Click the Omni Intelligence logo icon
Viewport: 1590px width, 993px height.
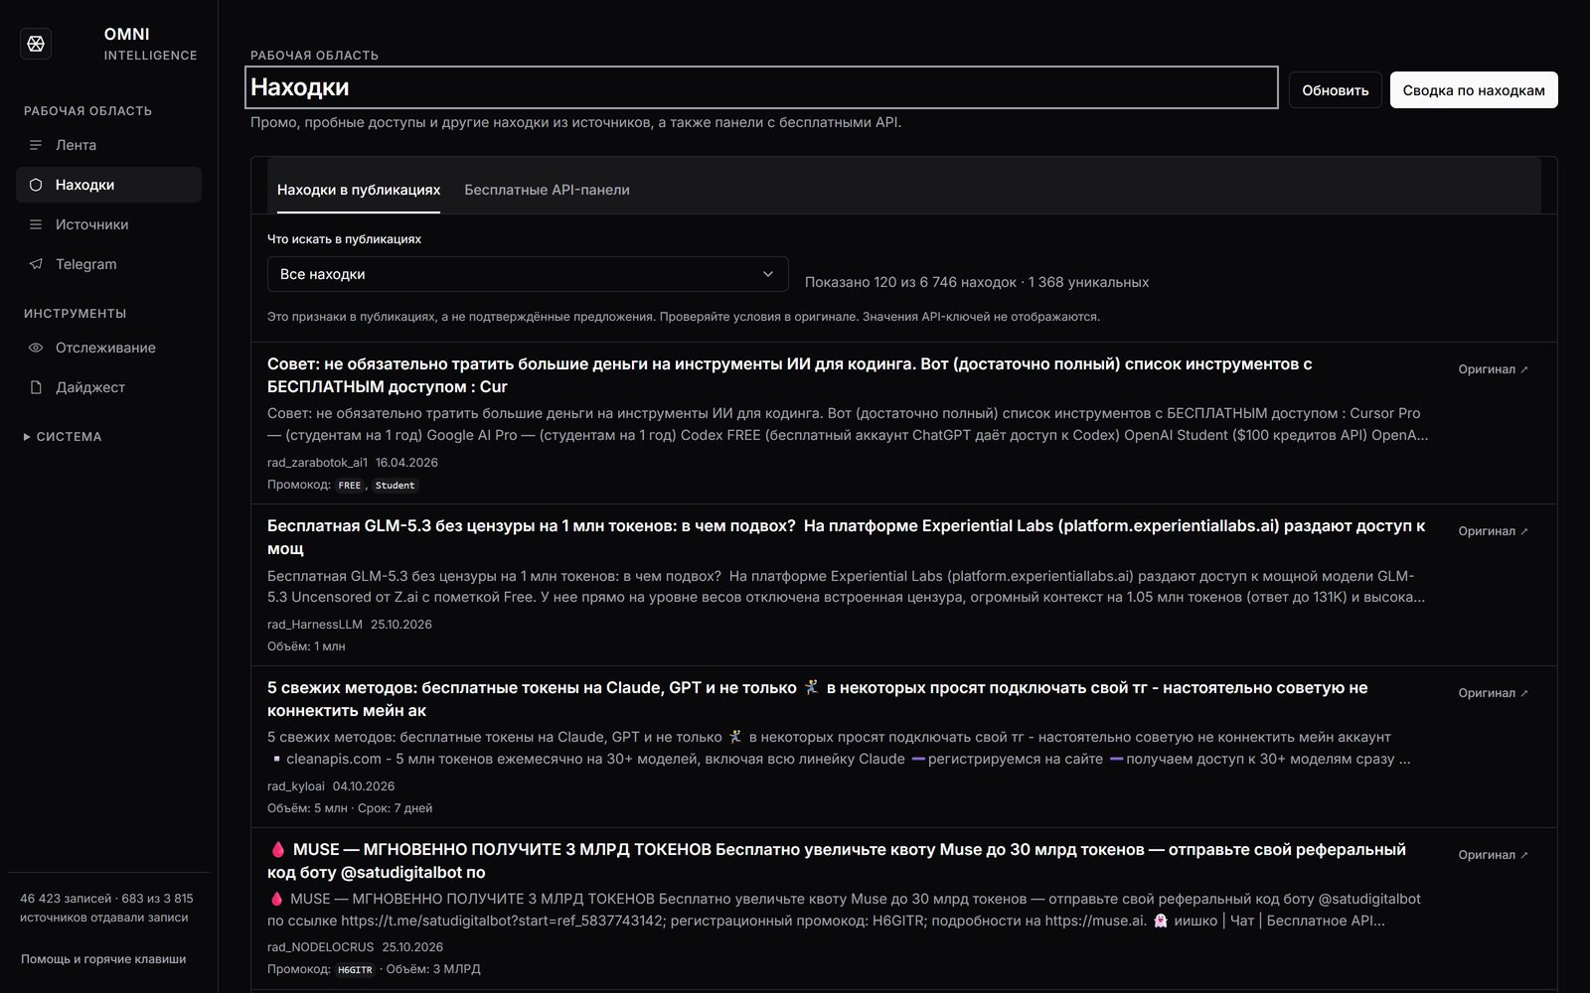pos(36,44)
